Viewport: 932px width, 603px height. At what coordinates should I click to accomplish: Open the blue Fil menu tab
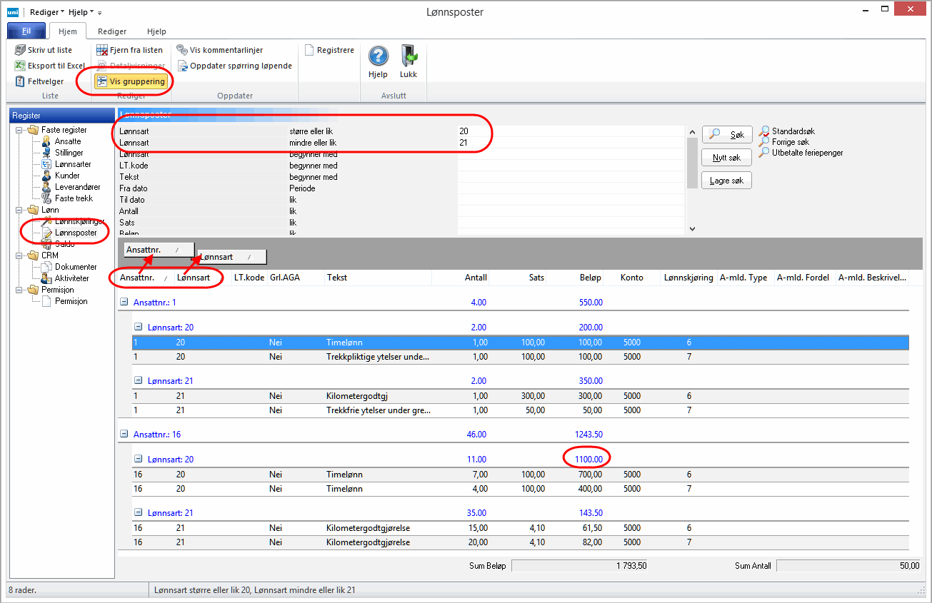[x=26, y=31]
